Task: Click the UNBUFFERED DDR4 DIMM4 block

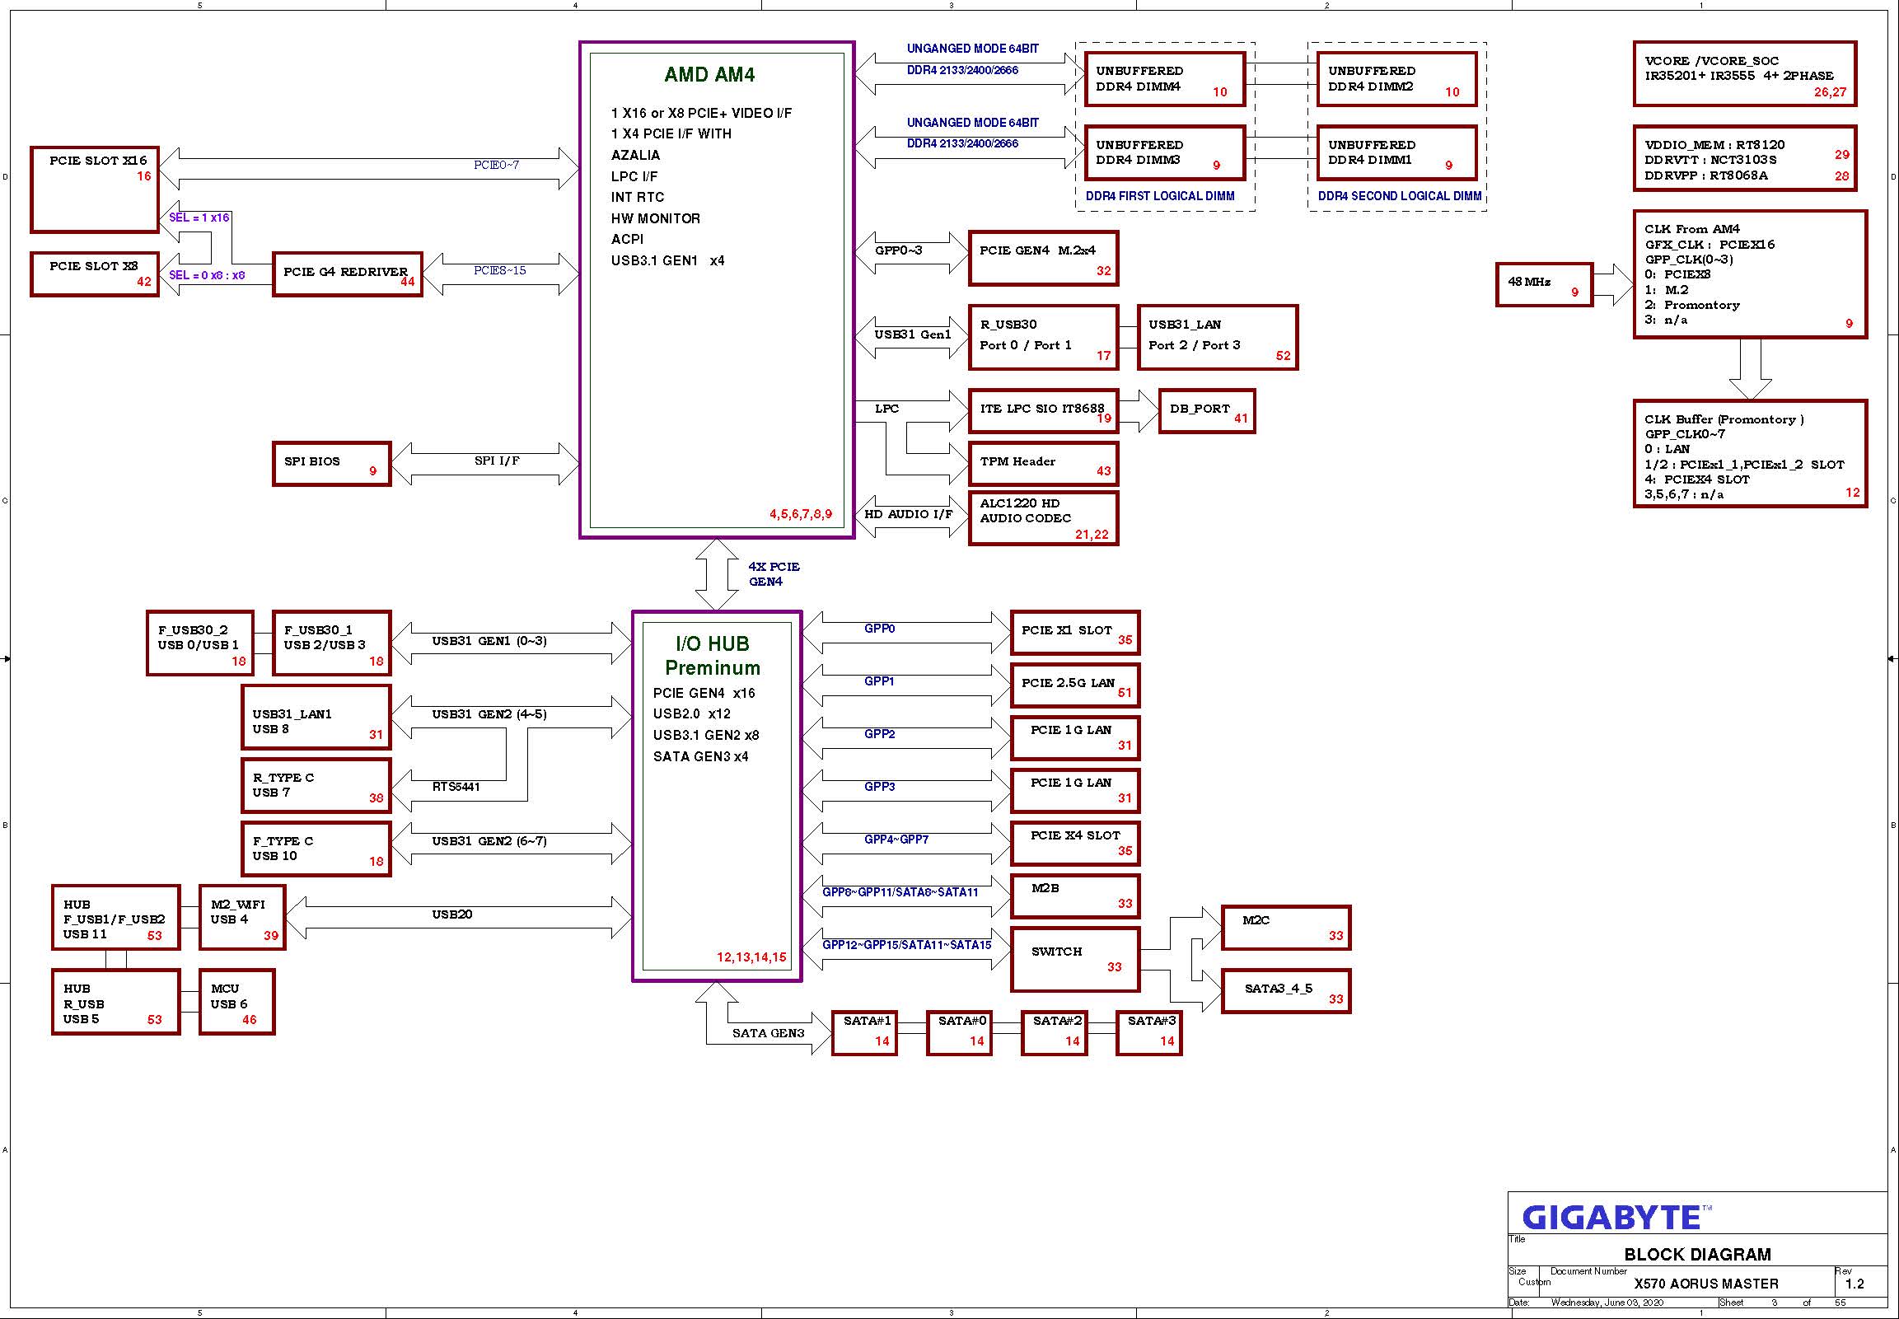Action: click(x=1163, y=80)
